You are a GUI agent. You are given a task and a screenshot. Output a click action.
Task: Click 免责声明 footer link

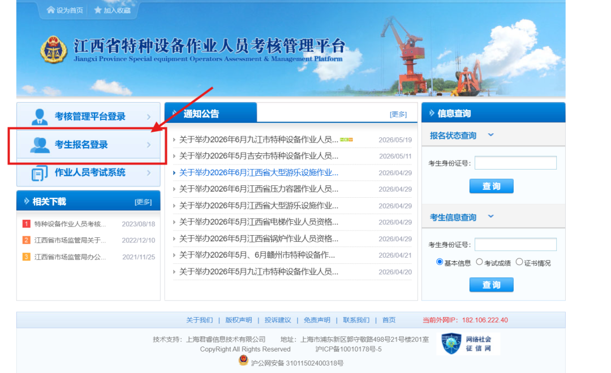(317, 320)
